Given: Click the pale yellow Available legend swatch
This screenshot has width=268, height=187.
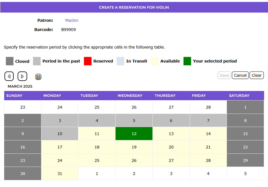Looking at the screenshot, I should tap(154, 61).
